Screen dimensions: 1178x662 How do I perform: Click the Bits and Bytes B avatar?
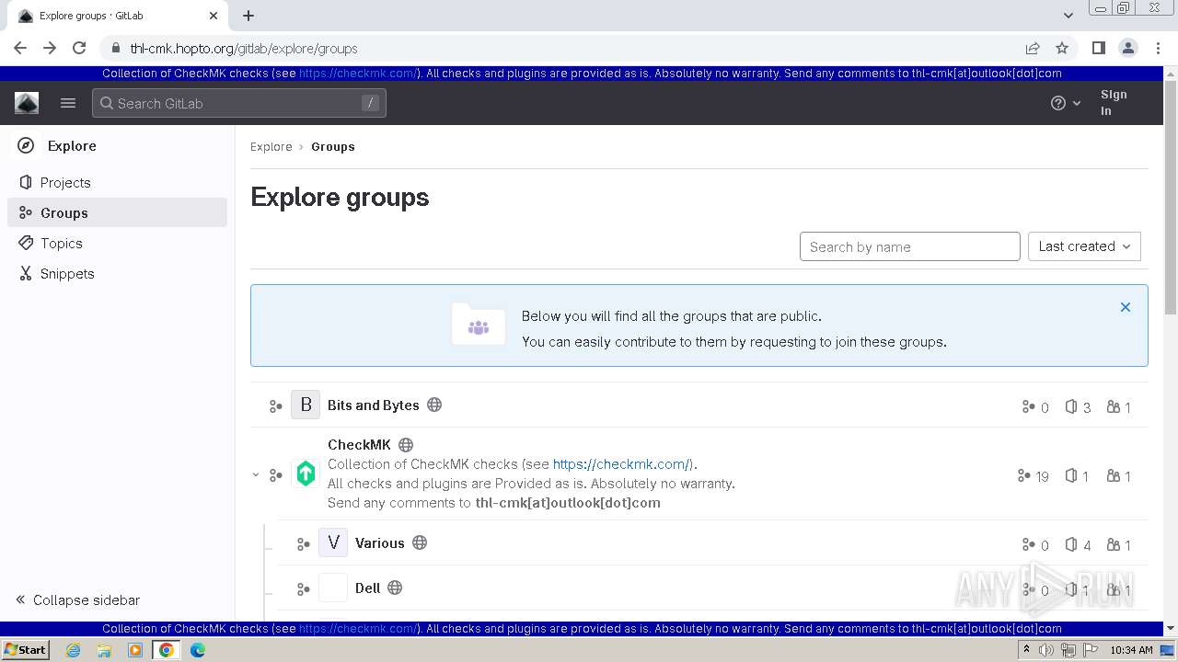pyautogui.click(x=306, y=405)
